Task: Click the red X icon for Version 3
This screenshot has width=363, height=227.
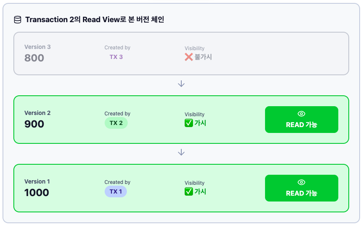Action: (189, 57)
